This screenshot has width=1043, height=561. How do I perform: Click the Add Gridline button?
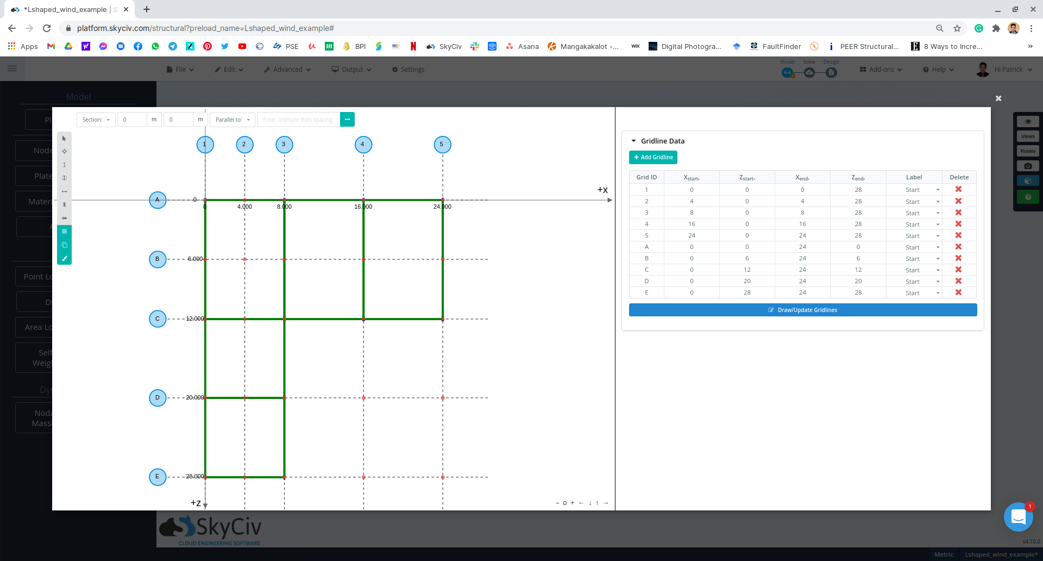(653, 157)
